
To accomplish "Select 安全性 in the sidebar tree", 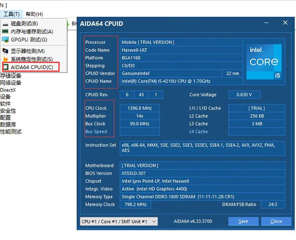I will tap(8, 111).
